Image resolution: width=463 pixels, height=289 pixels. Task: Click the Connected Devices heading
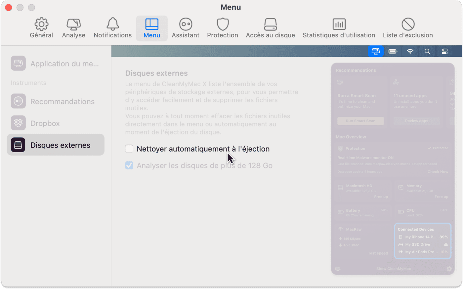pyautogui.click(x=416, y=230)
